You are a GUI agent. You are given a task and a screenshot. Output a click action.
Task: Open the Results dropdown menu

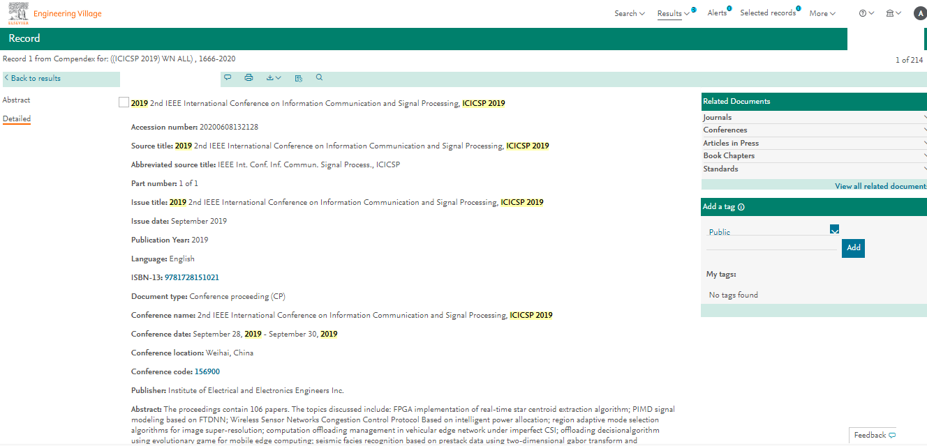tap(674, 13)
